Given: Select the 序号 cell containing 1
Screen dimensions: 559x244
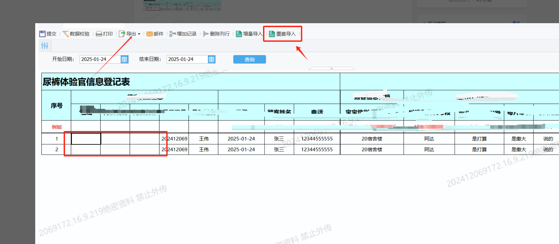Looking at the screenshot, I should (56, 139).
